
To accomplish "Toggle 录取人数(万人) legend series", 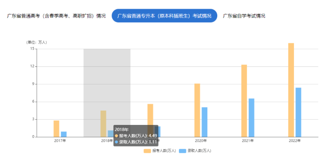I will [195, 151].
